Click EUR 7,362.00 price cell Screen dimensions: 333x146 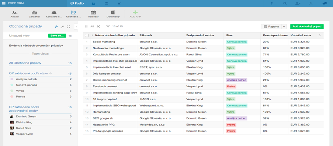pyautogui.click(x=306, y=125)
